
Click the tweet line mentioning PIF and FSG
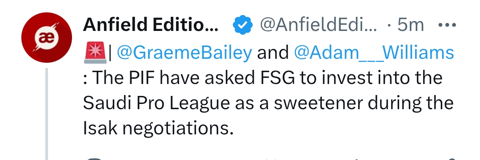tap(263, 78)
